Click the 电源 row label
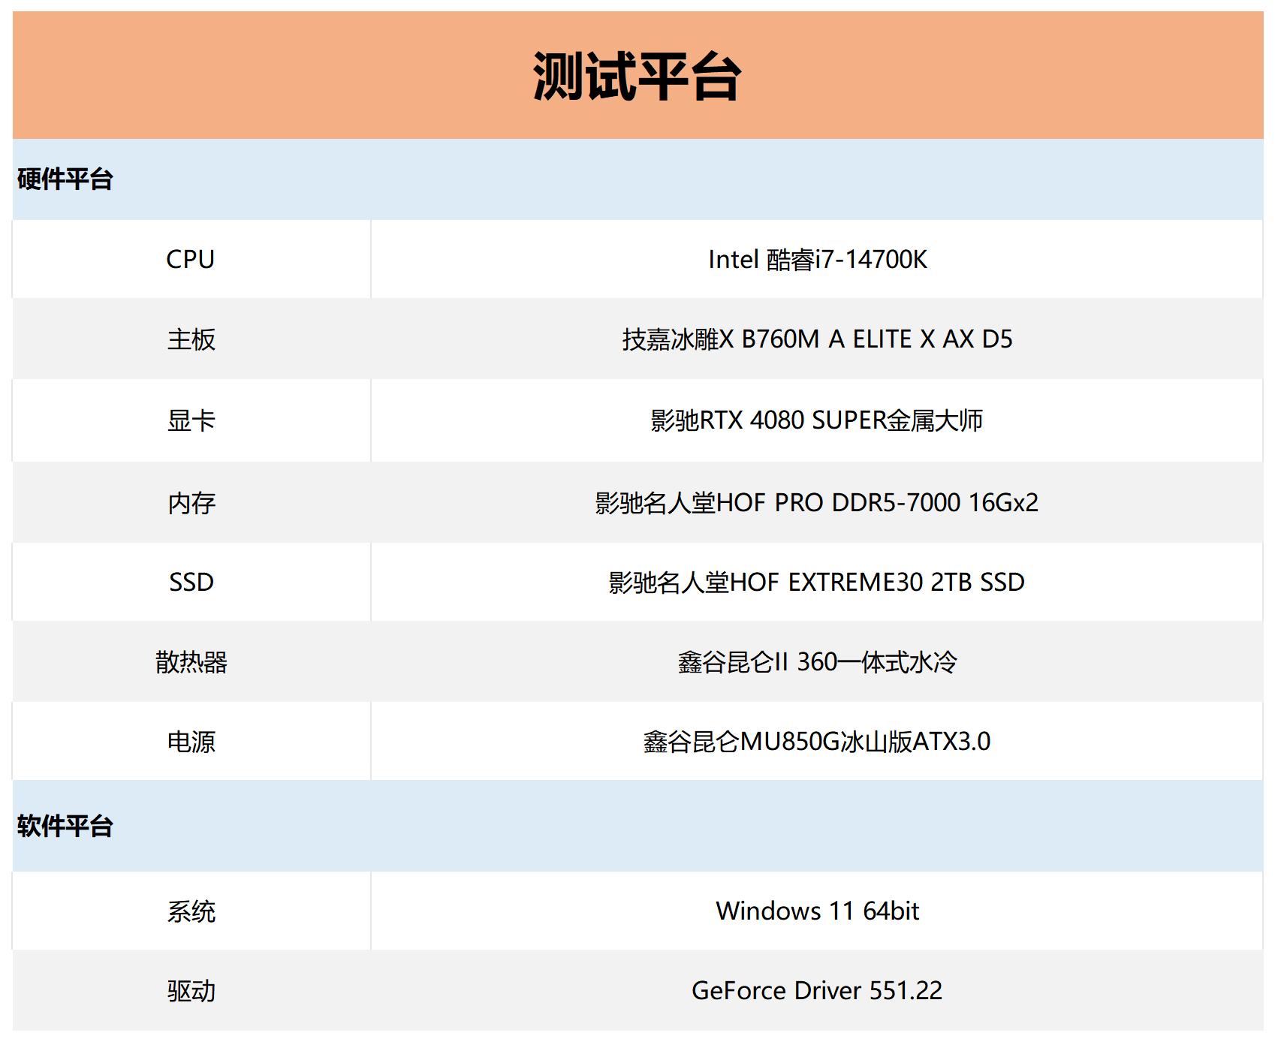This screenshot has height=1042, width=1275. coord(191,742)
